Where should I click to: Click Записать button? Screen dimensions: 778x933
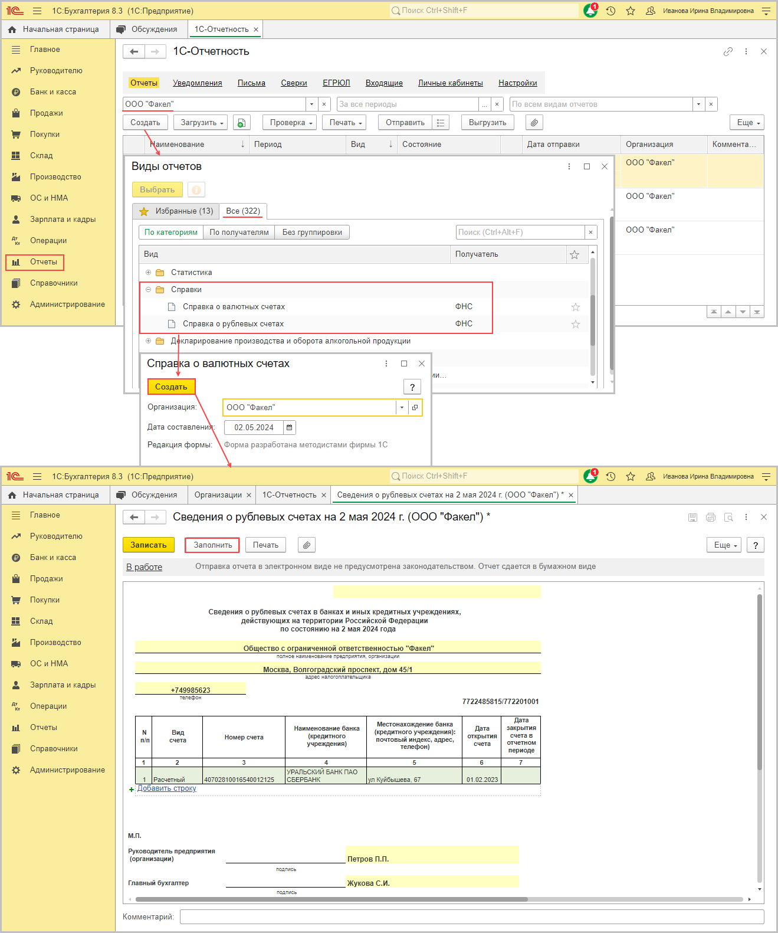(149, 545)
